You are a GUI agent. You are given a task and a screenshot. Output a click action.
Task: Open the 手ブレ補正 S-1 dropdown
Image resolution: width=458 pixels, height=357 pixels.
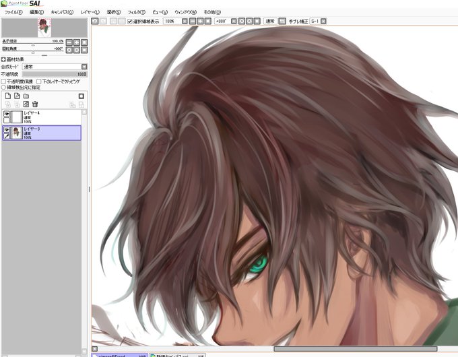click(323, 21)
